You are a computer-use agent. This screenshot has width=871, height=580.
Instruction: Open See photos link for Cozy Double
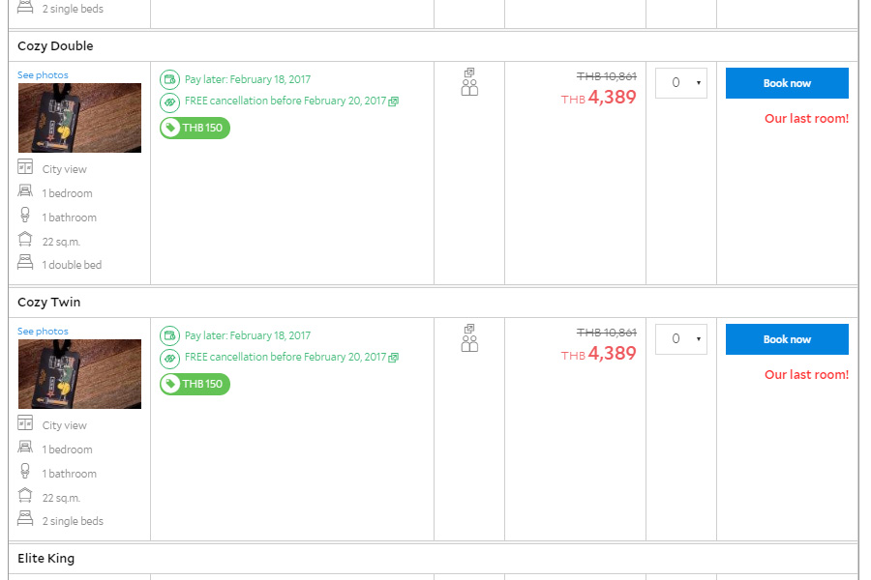43,74
